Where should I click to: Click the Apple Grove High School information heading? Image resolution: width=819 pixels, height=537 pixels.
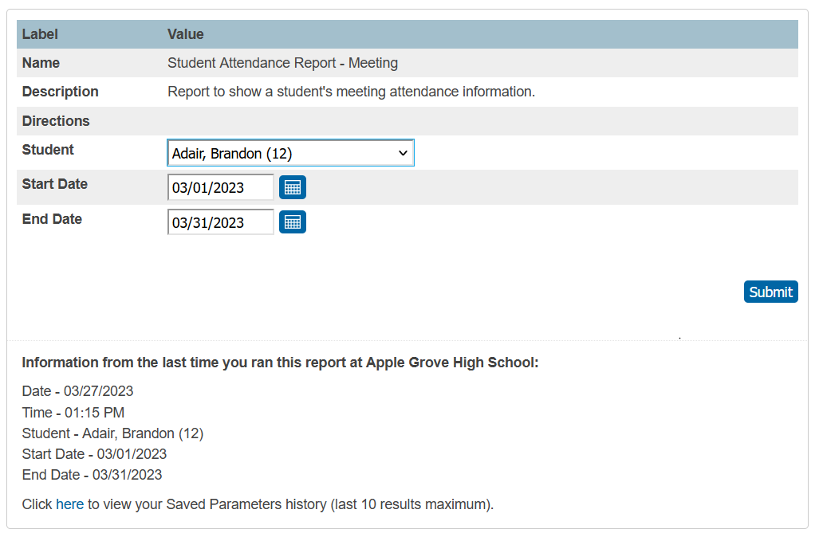pyautogui.click(x=280, y=363)
